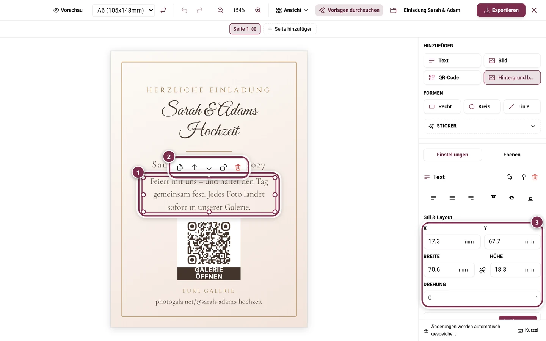Align the text to the top vertically

click(x=493, y=197)
